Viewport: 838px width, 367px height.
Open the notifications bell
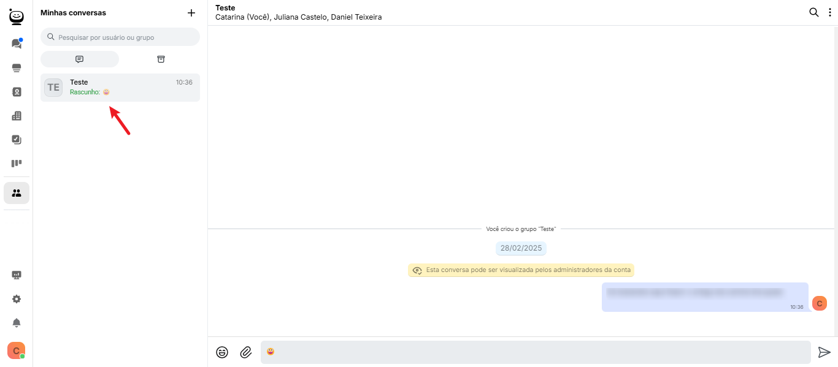pyautogui.click(x=17, y=323)
